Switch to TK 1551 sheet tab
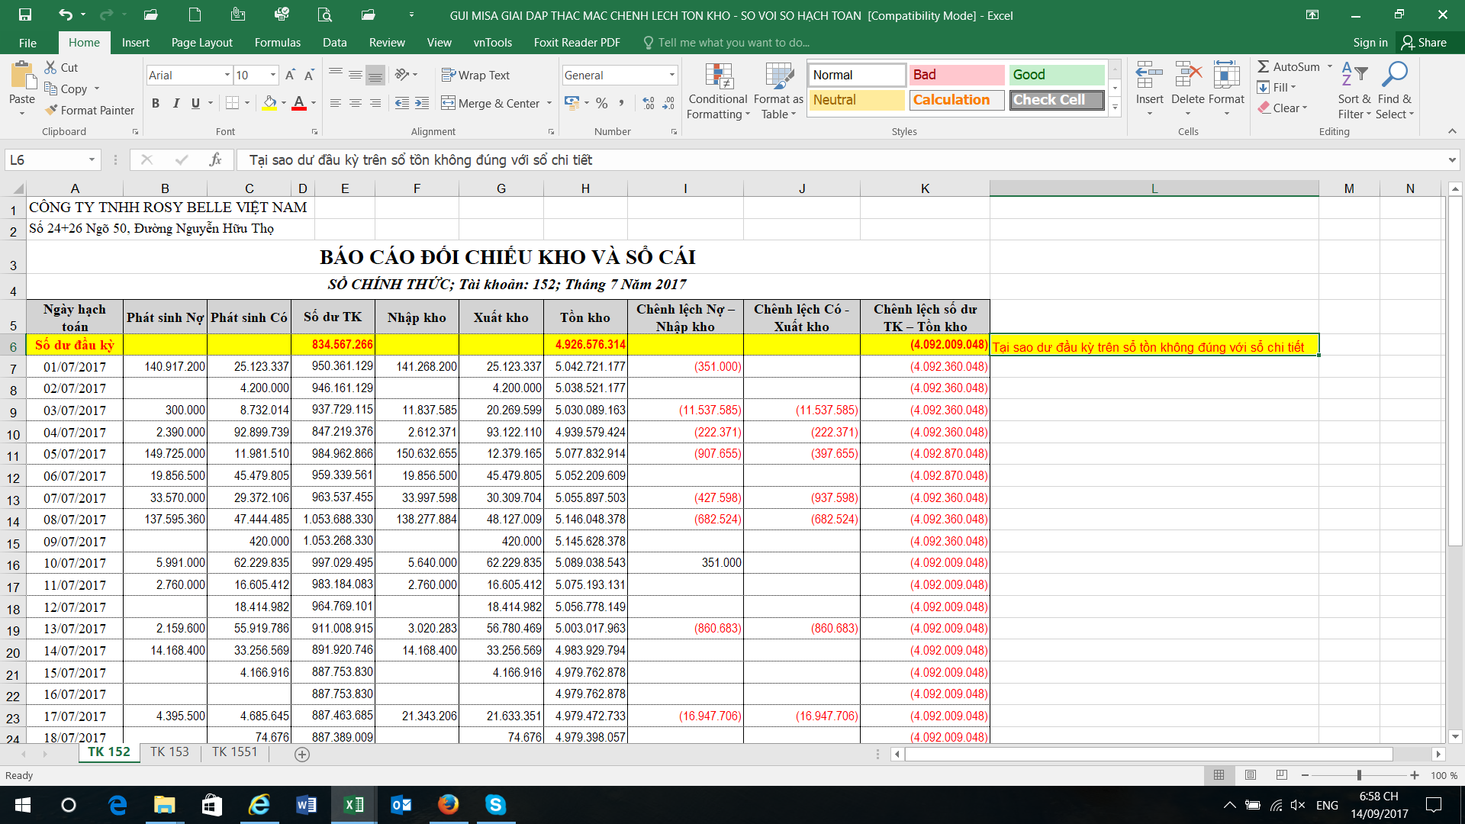1465x824 pixels. coord(235,752)
